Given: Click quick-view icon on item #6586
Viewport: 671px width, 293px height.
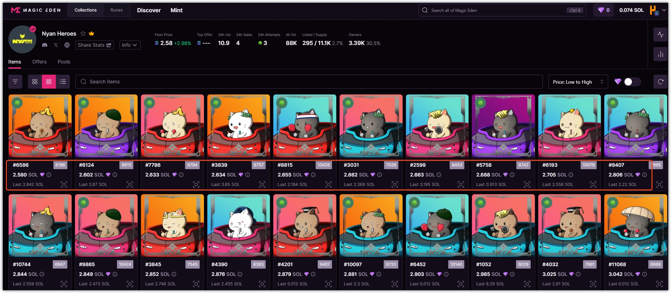Looking at the screenshot, I should point(64,185).
